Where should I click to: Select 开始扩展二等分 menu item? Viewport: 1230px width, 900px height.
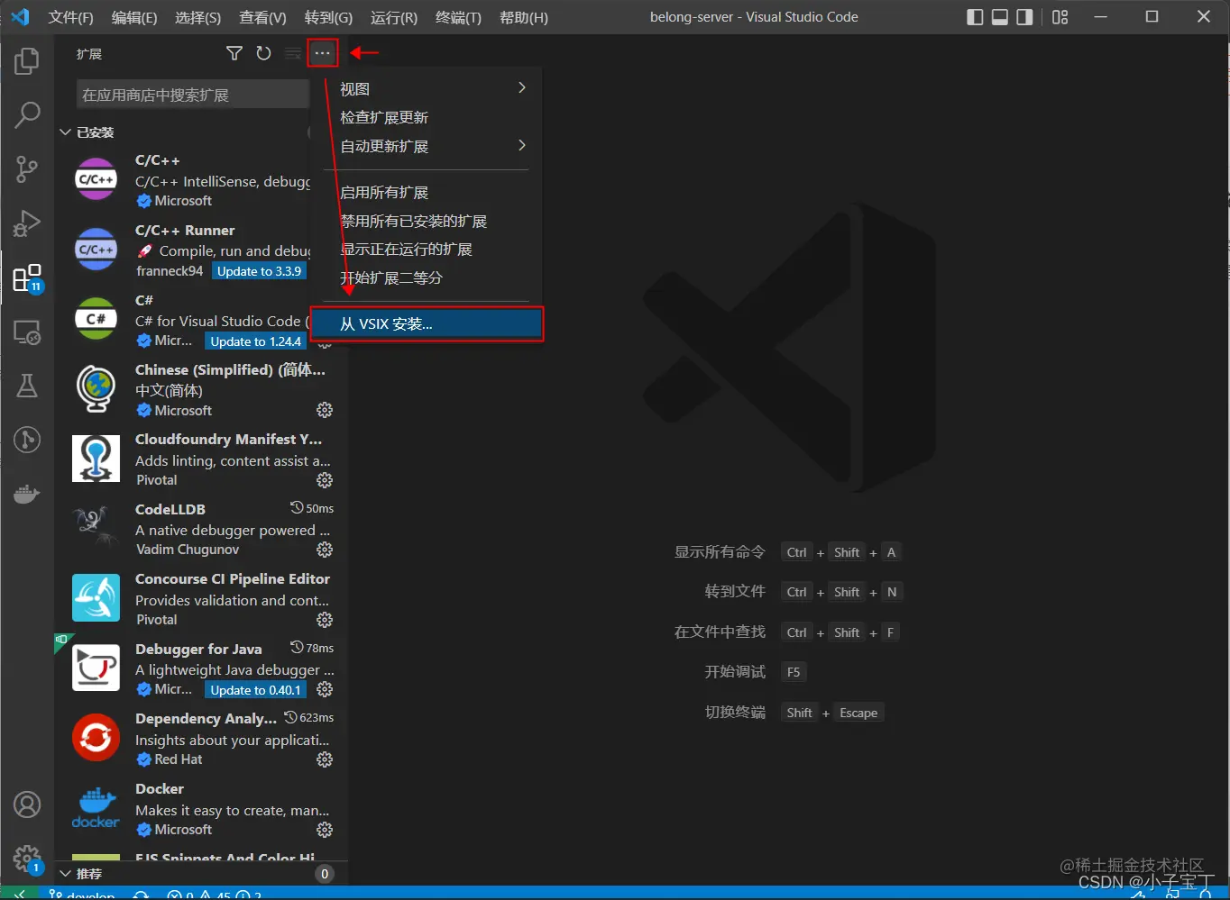427,278
